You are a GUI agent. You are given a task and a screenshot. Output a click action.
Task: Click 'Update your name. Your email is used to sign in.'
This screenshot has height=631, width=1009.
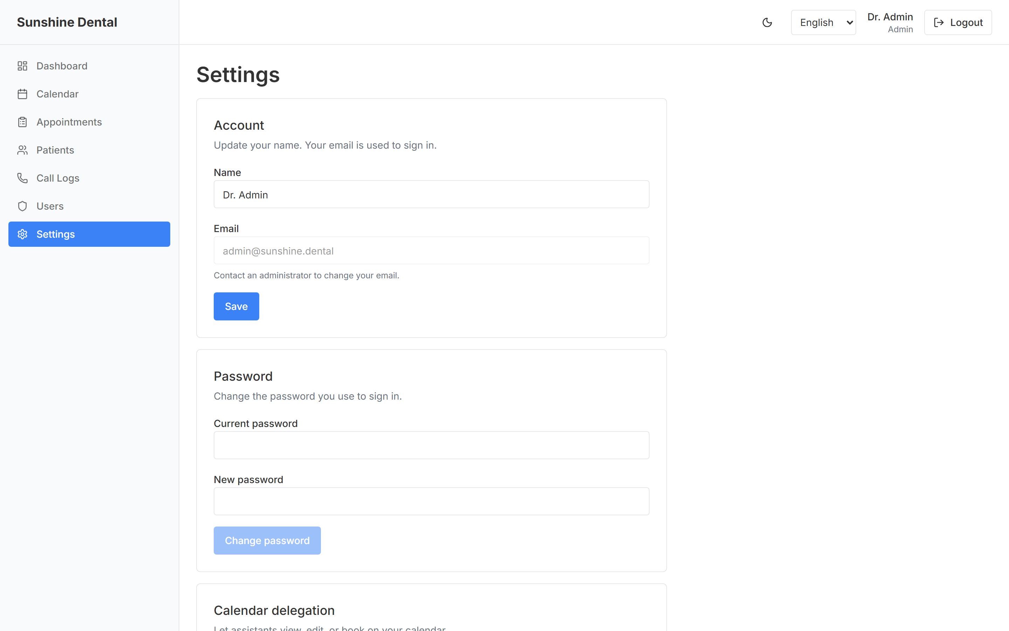(325, 145)
